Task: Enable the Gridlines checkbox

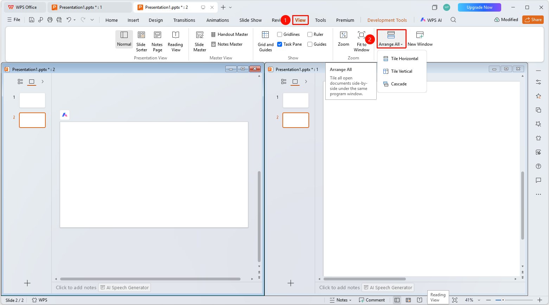Action: click(280, 34)
